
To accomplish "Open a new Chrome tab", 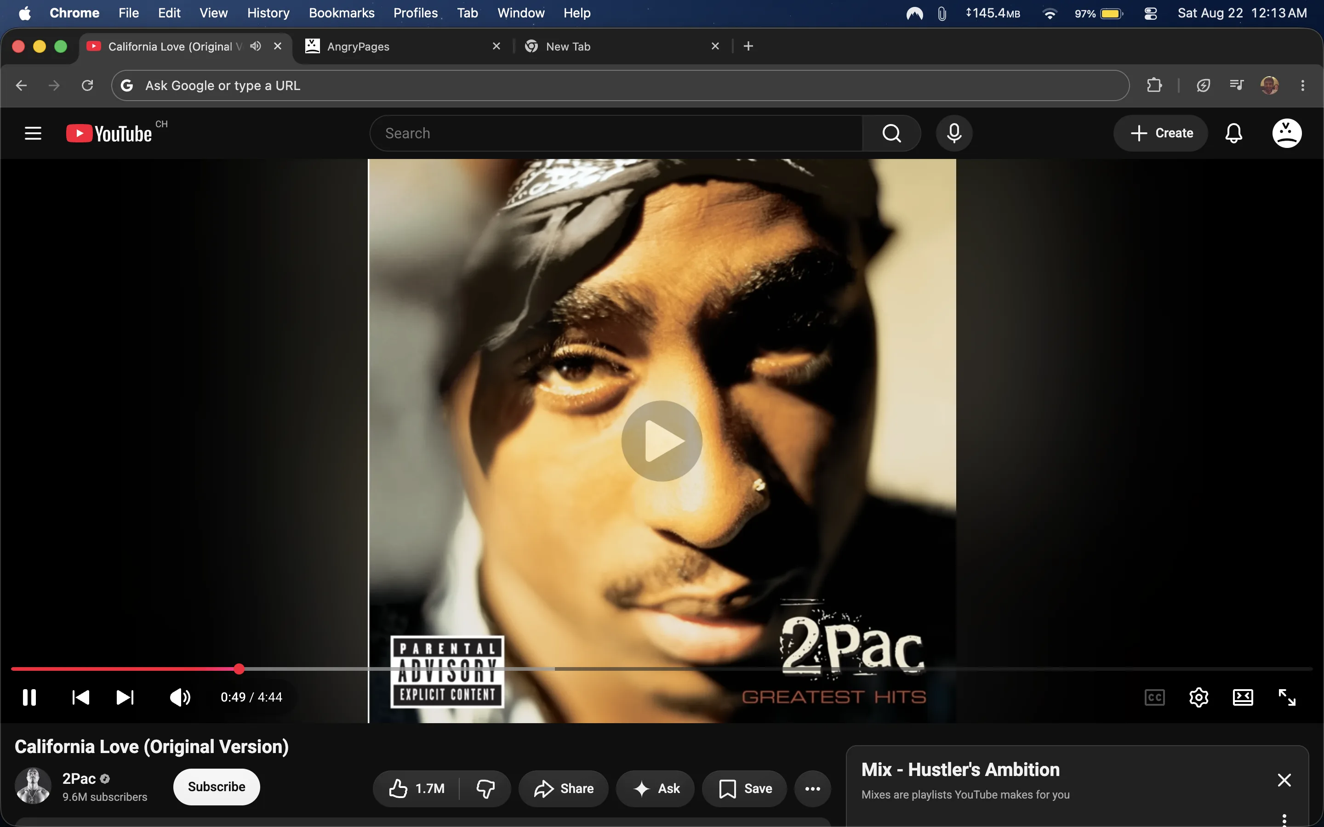I will [748, 46].
